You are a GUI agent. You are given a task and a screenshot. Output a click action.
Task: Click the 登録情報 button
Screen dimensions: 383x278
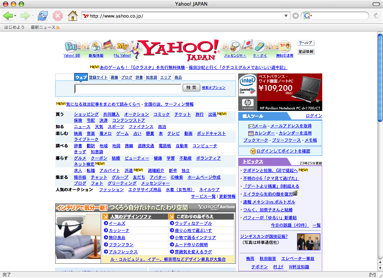(x=306, y=52)
